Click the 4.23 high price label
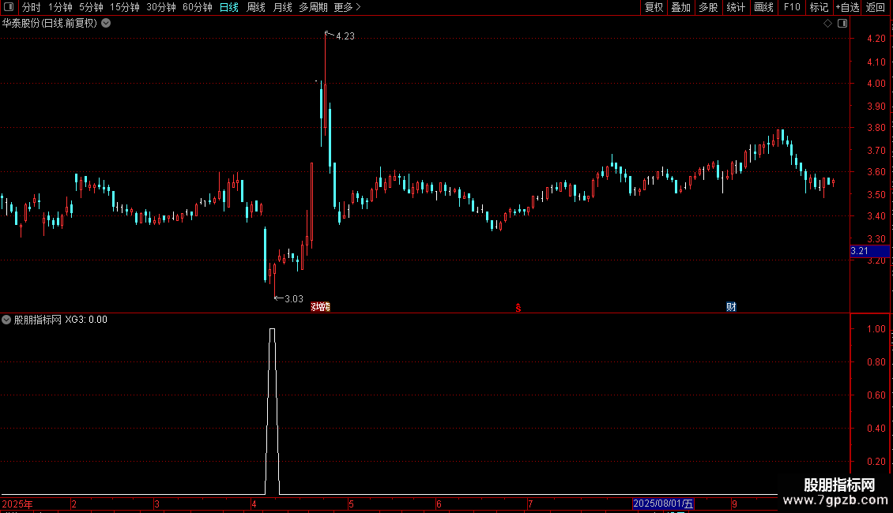This screenshot has width=893, height=513. pos(345,36)
